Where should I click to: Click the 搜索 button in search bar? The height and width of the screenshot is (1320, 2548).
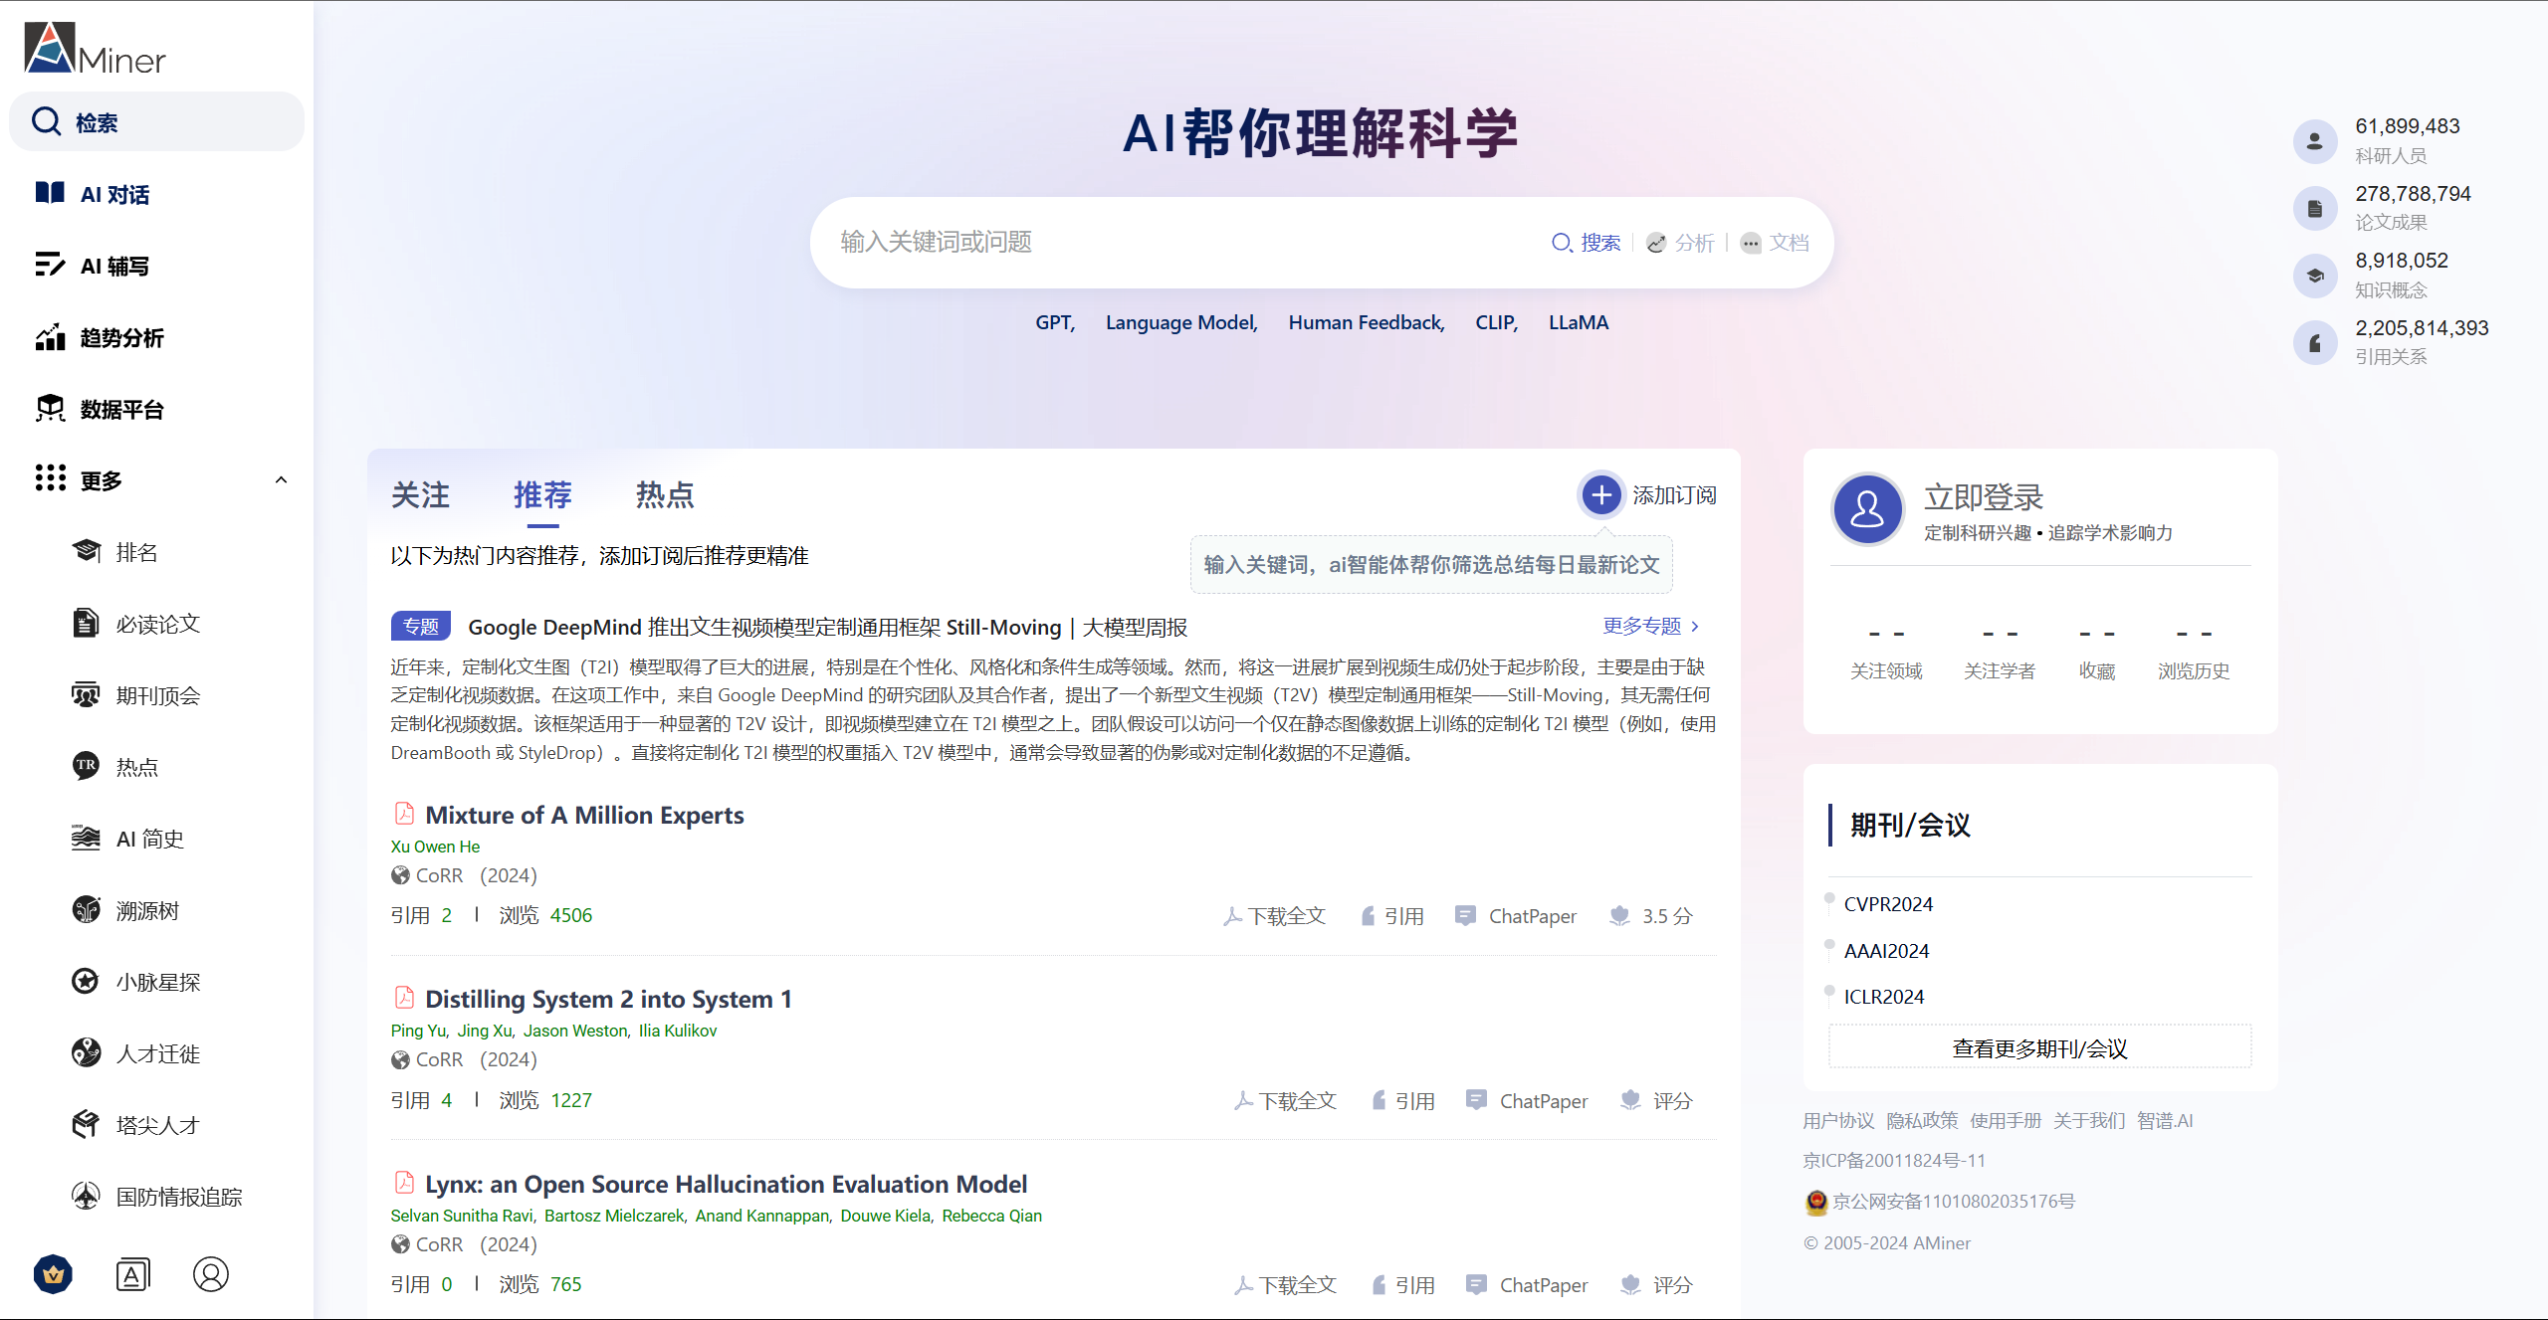coord(1587,243)
